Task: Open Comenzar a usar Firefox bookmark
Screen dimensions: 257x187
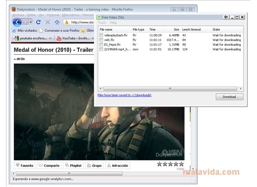Action: tap(59, 30)
